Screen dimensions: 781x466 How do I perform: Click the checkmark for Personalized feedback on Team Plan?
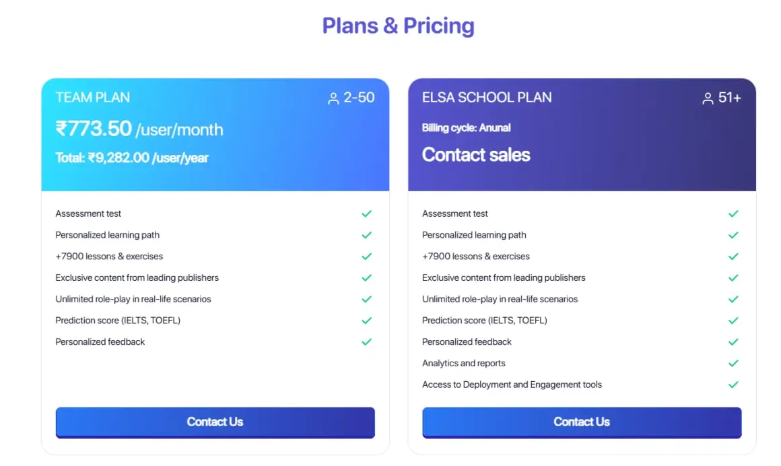[367, 342]
